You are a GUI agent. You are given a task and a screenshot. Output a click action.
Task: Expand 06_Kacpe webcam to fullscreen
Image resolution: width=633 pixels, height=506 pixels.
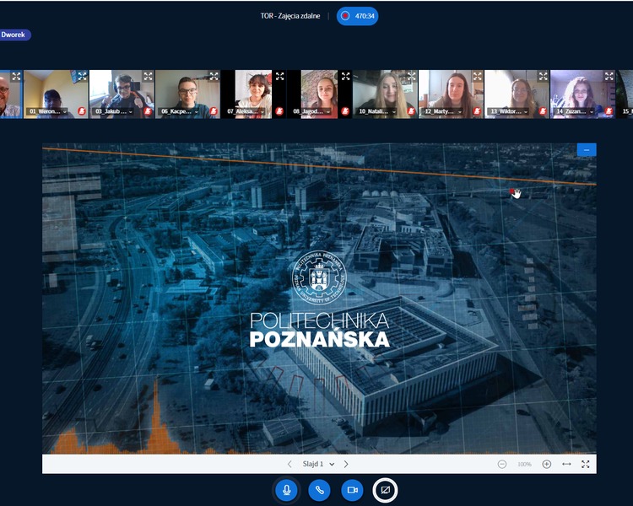pyautogui.click(x=214, y=76)
